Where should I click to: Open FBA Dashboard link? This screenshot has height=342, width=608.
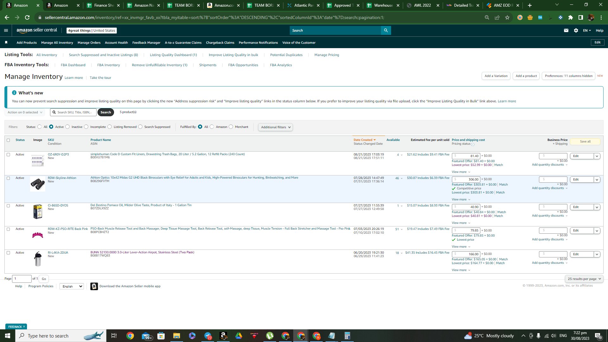point(73,65)
